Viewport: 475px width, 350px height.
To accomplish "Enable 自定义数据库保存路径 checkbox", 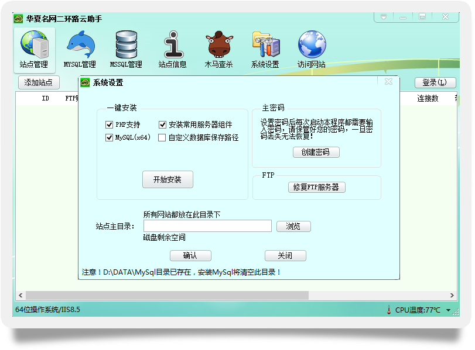I will (162, 137).
